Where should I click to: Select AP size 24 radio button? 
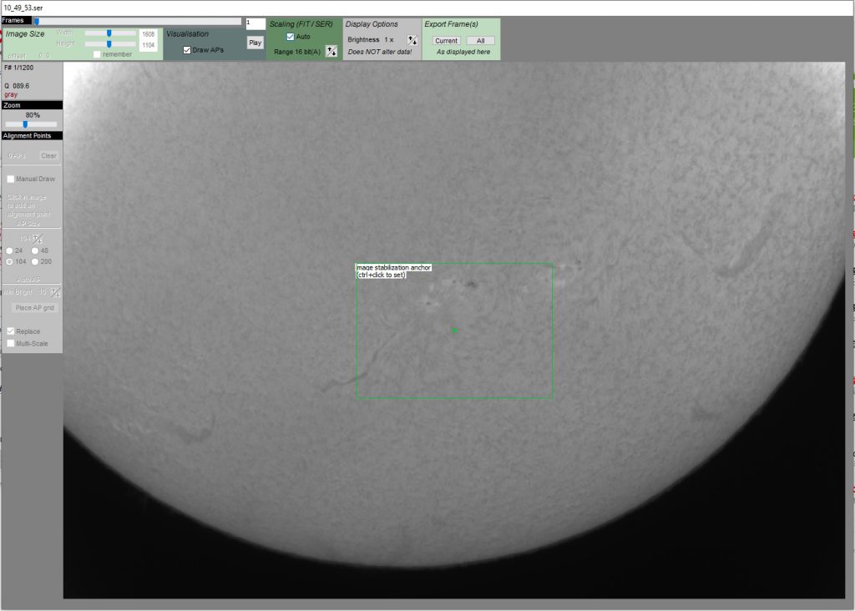coord(9,250)
